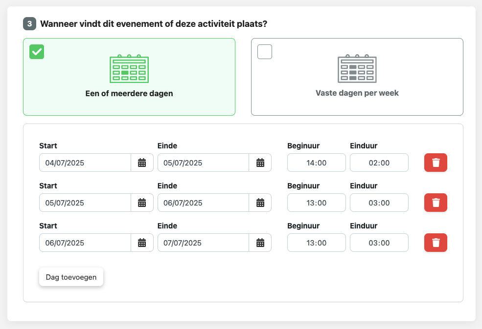The height and width of the screenshot is (329, 482).
Task: Open calendar picker for second row Start date
Action: click(142, 203)
